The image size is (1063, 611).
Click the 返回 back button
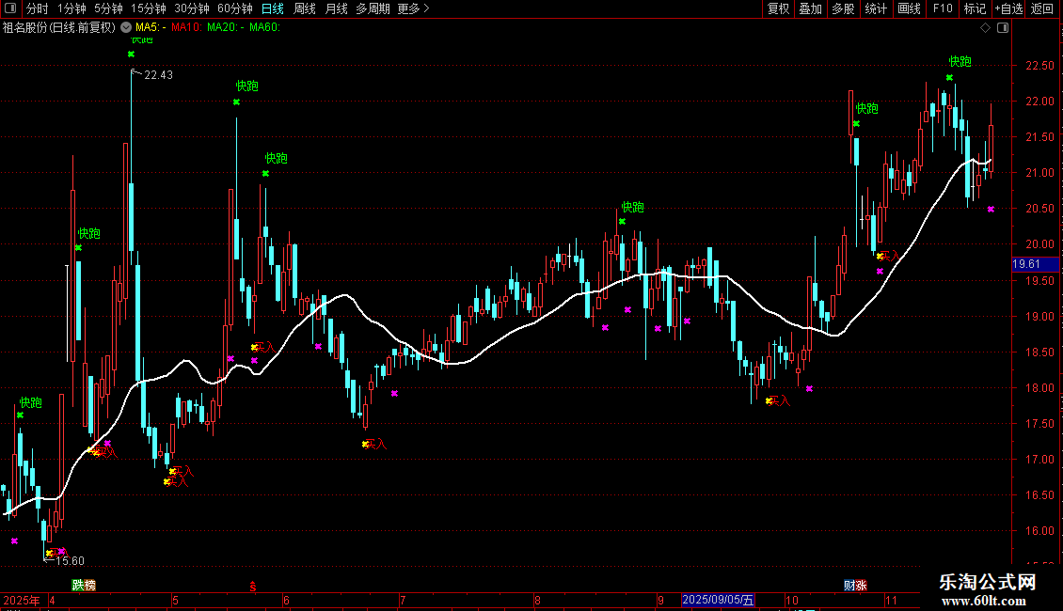[x=1042, y=8]
